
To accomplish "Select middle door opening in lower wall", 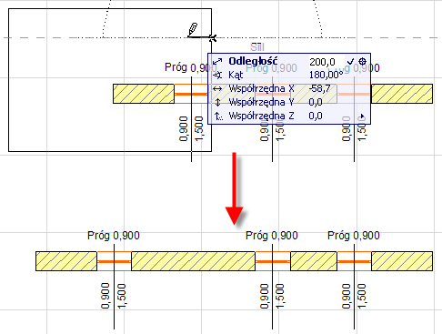I will 273,261.
